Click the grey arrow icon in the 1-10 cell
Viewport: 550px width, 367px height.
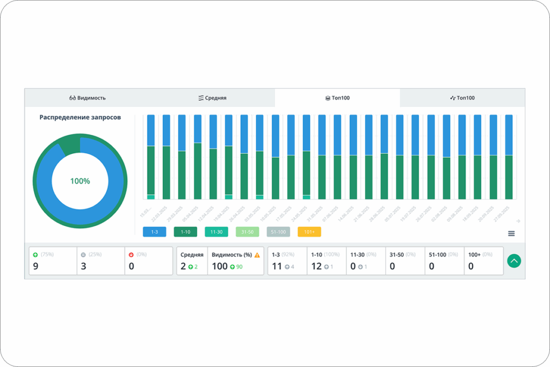[327, 267]
